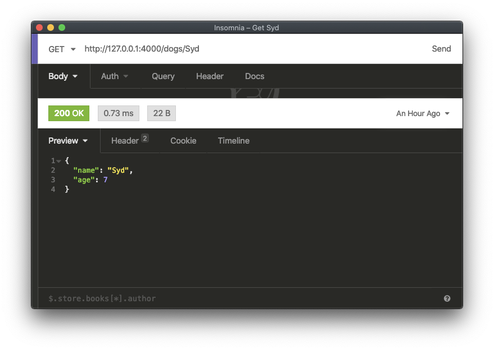Open the GET method dropdown

pos(62,49)
